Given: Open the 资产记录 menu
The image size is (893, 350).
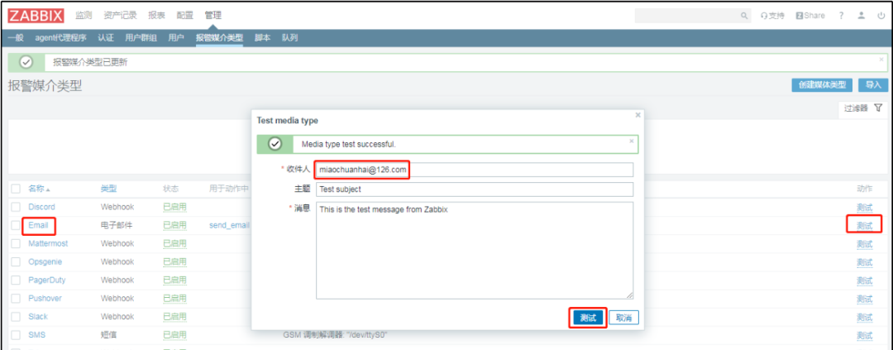Looking at the screenshot, I should click(x=120, y=16).
